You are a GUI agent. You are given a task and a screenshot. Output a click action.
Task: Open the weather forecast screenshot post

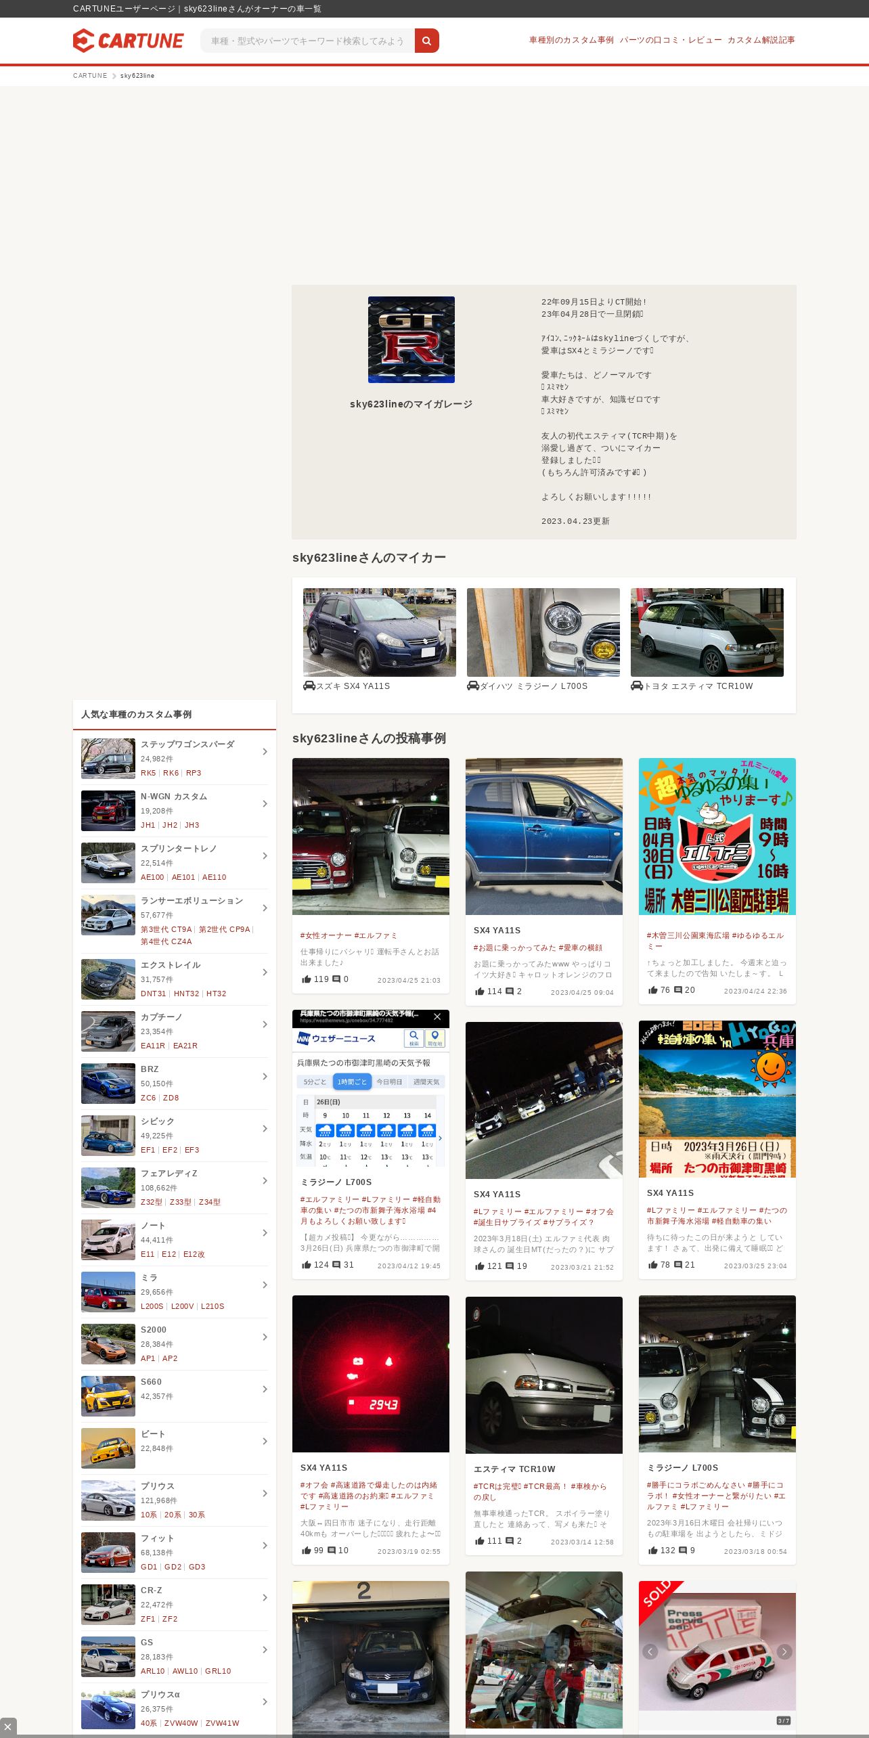pos(371,1088)
